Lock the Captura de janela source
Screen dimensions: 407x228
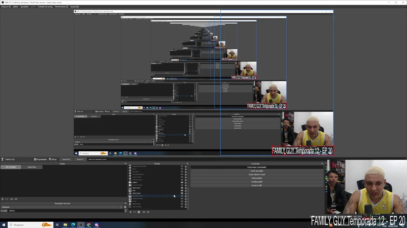click(x=186, y=207)
